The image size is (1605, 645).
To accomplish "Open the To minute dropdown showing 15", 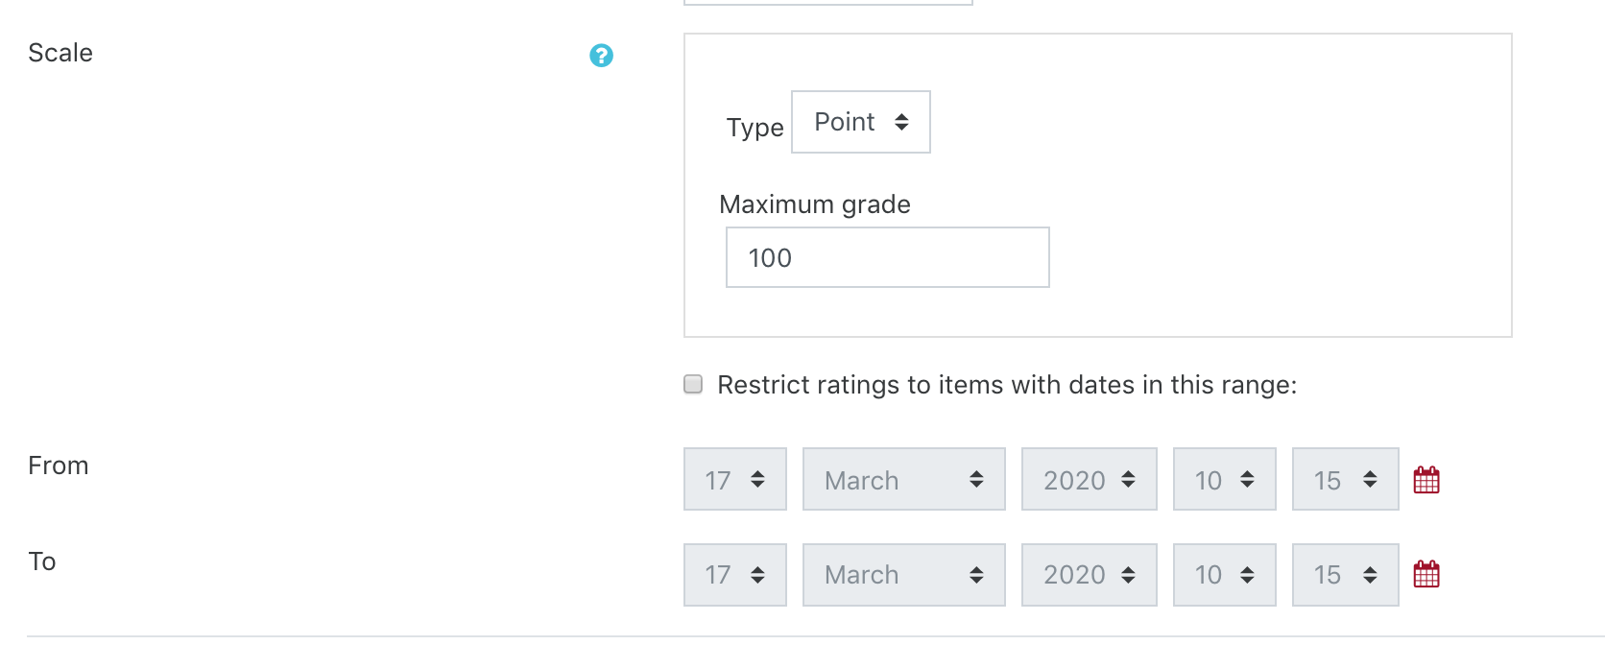I will pos(1345,575).
